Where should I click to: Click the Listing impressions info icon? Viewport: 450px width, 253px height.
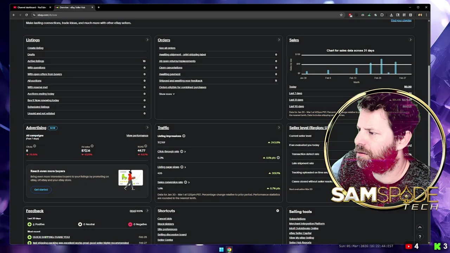click(x=184, y=136)
